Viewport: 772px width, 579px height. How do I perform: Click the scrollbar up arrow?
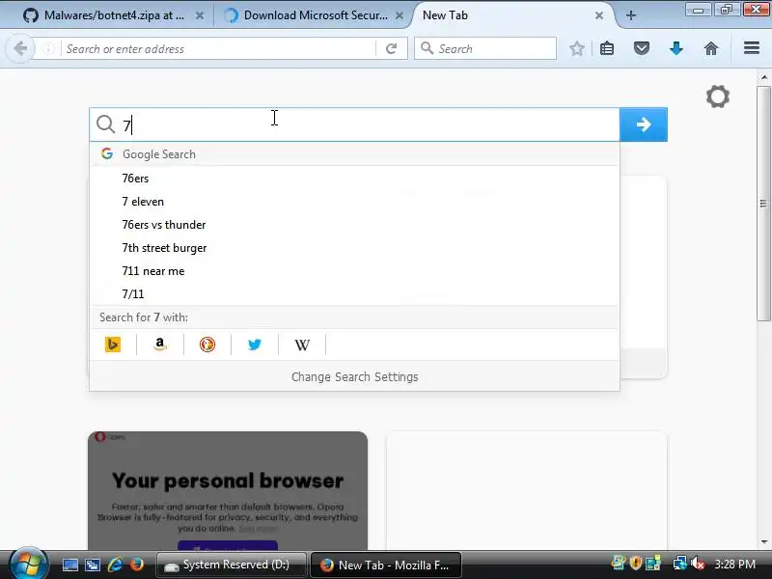[x=764, y=77]
